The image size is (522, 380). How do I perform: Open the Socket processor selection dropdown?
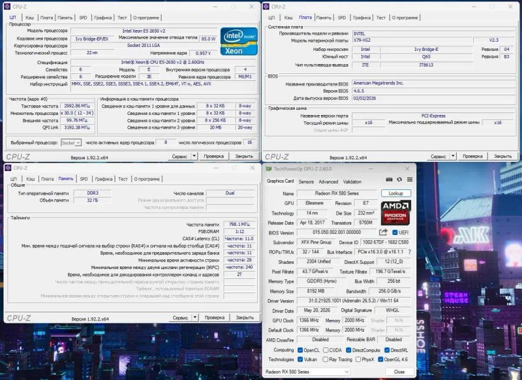click(x=71, y=143)
